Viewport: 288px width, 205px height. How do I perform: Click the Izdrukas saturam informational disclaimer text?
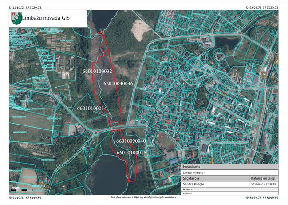143,197
